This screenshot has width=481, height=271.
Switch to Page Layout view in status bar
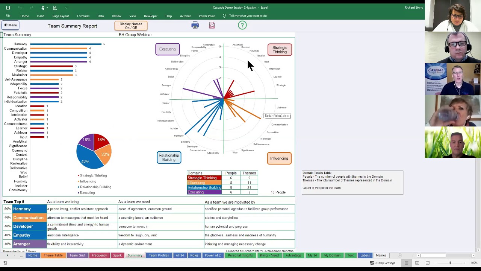point(417,263)
